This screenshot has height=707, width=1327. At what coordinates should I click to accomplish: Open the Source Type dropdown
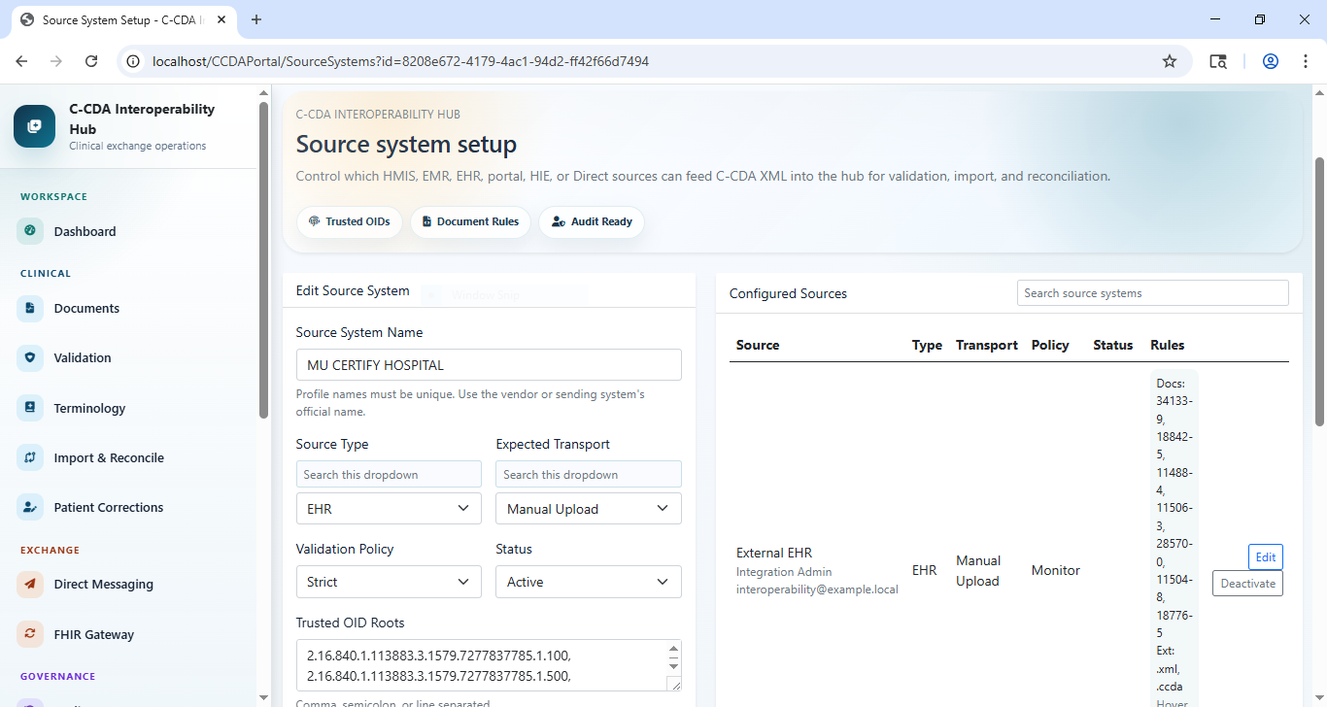click(389, 509)
